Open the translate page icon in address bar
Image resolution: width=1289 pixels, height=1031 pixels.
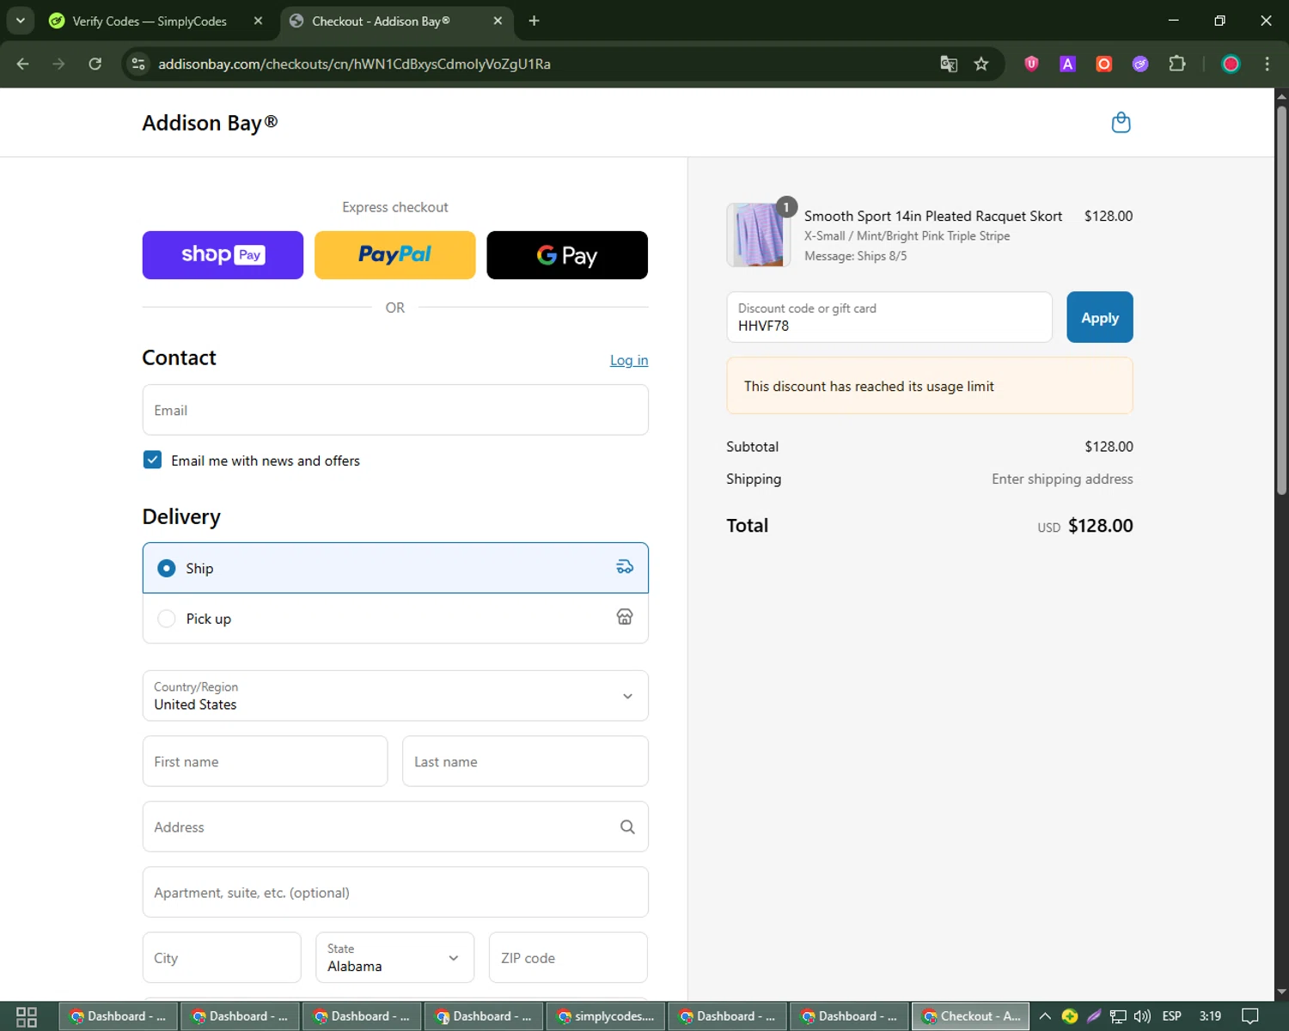[949, 64]
